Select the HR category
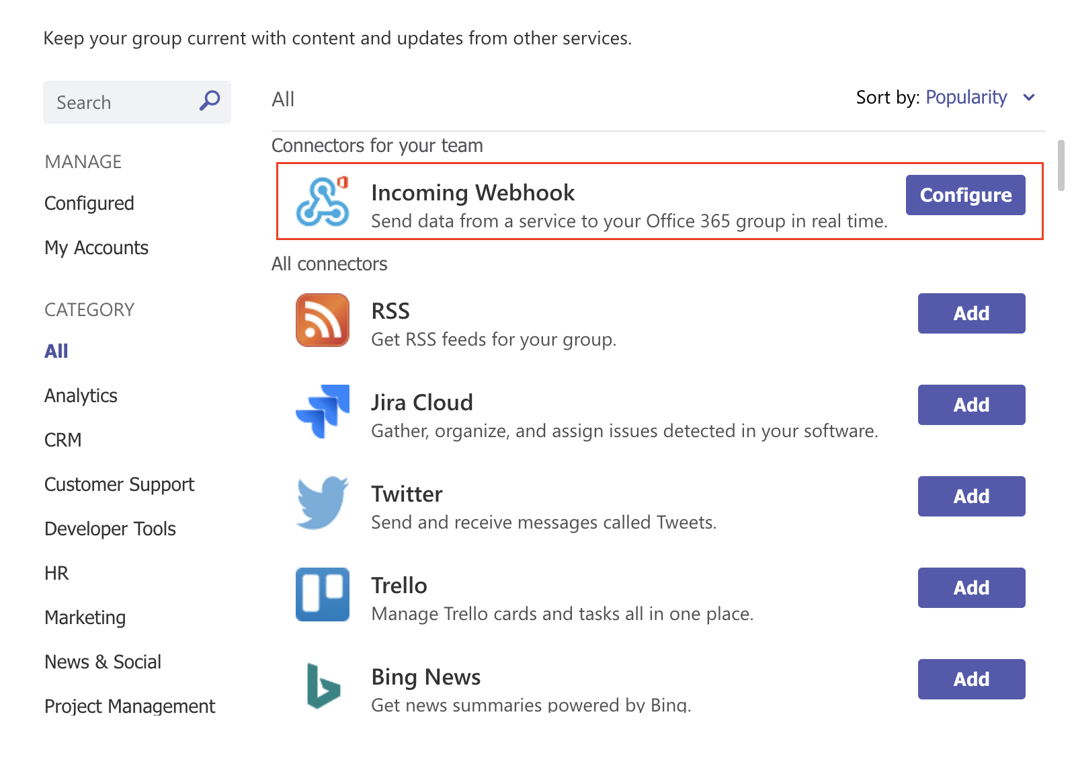Screen dimensions: 1074x768 click(x=56, y=573)
